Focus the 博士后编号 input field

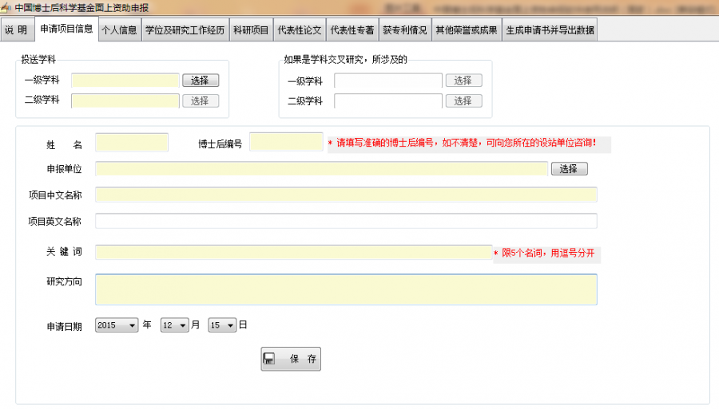click(286, 142)
